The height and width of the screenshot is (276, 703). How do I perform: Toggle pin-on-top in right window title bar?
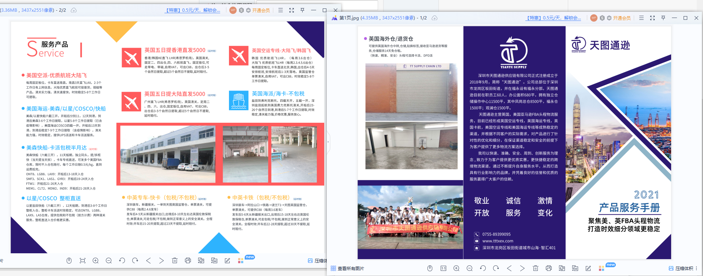(x=663, y=18)
